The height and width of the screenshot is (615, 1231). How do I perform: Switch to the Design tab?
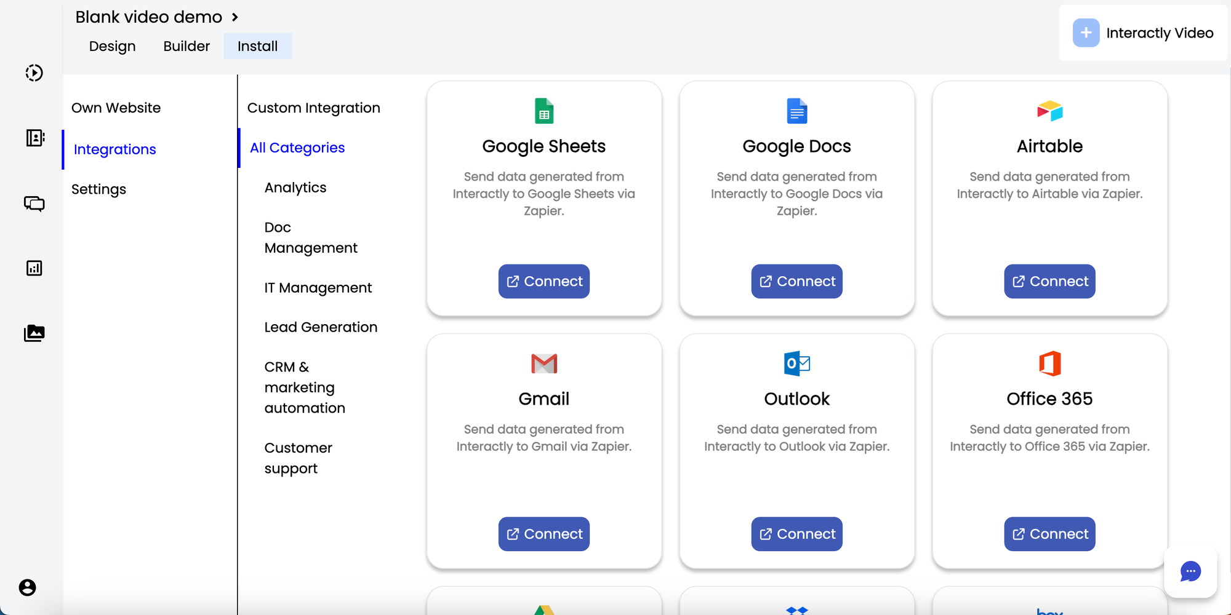coord(112,46)
